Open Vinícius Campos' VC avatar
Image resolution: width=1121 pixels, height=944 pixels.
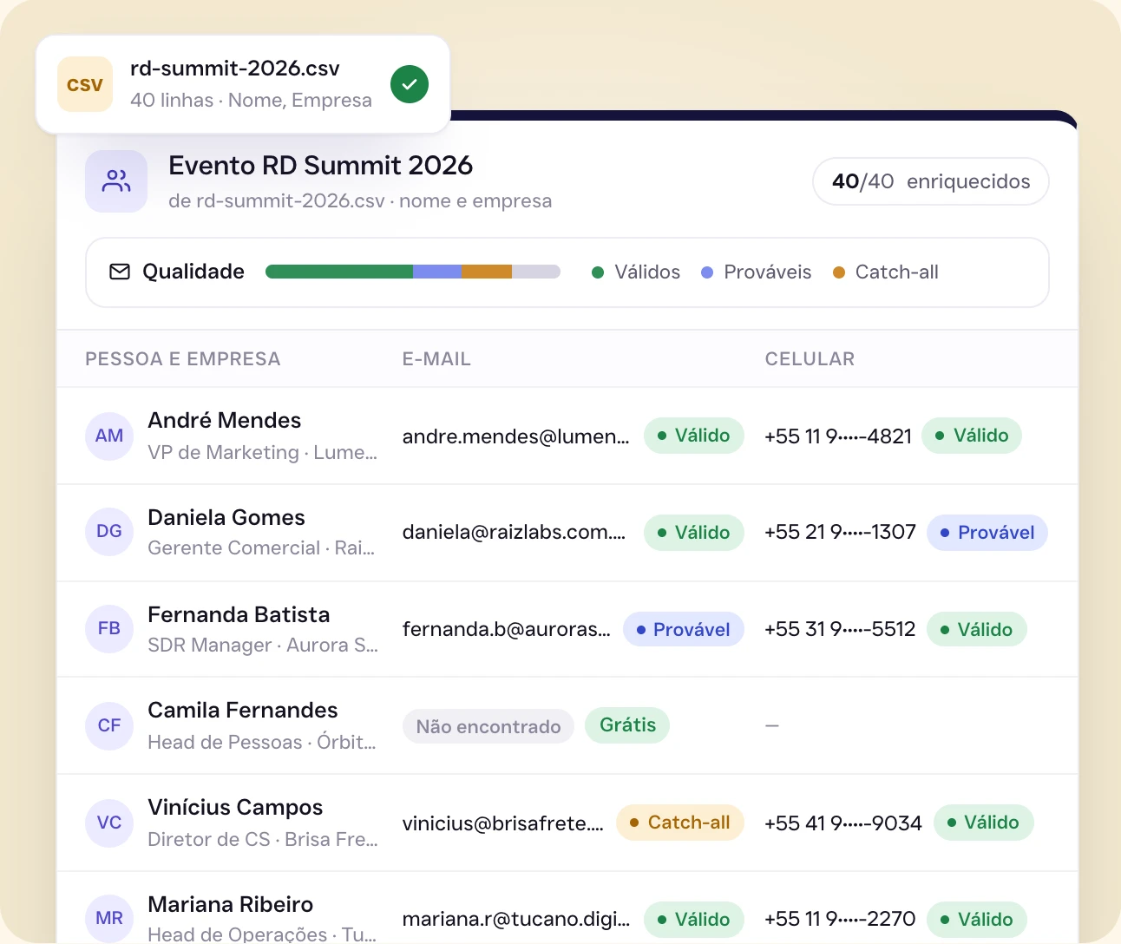pos(109,823)
